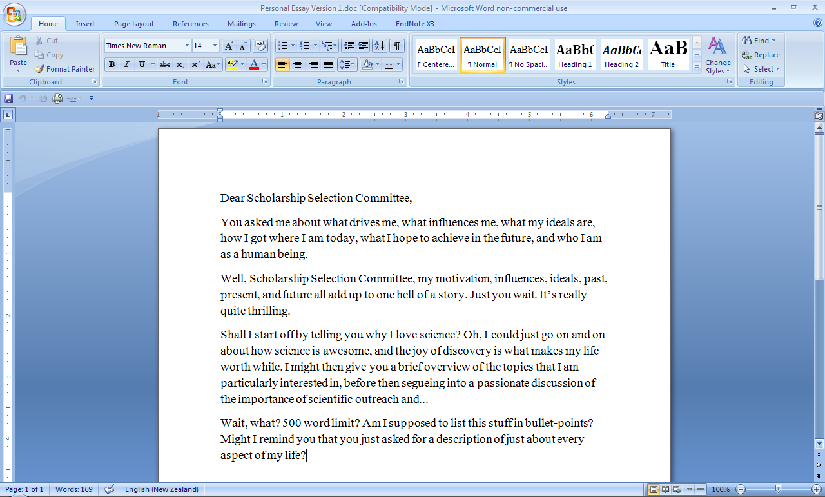Sort text with the A-Z icon
The image size is (825, 497).
point(380,46)
